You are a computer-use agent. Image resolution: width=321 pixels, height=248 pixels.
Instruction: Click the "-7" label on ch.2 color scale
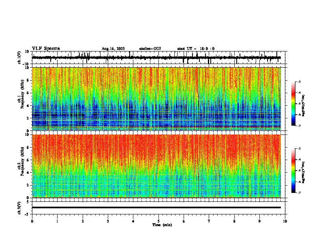(x=299, y=192)
